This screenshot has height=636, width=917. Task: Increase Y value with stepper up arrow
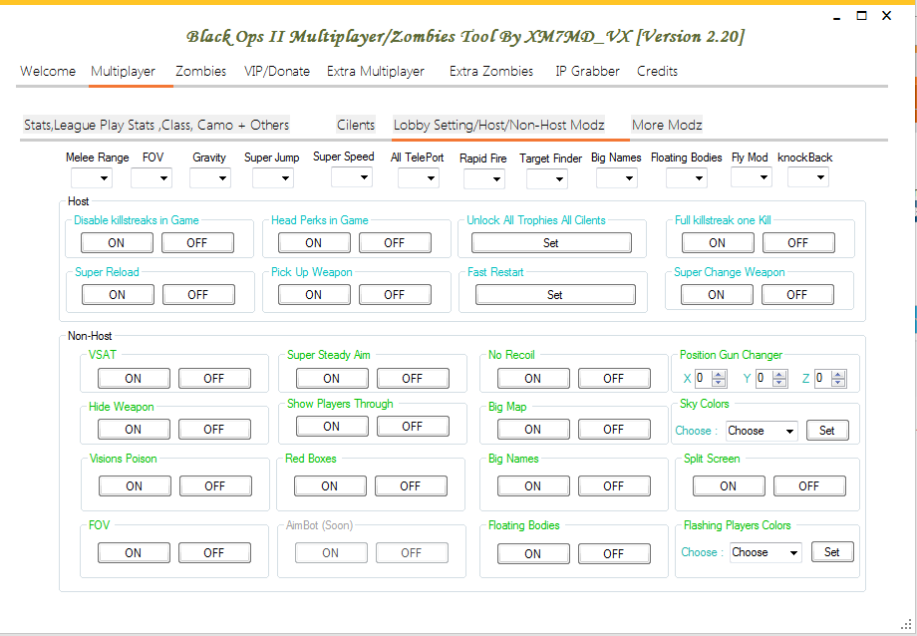point(779,375)
